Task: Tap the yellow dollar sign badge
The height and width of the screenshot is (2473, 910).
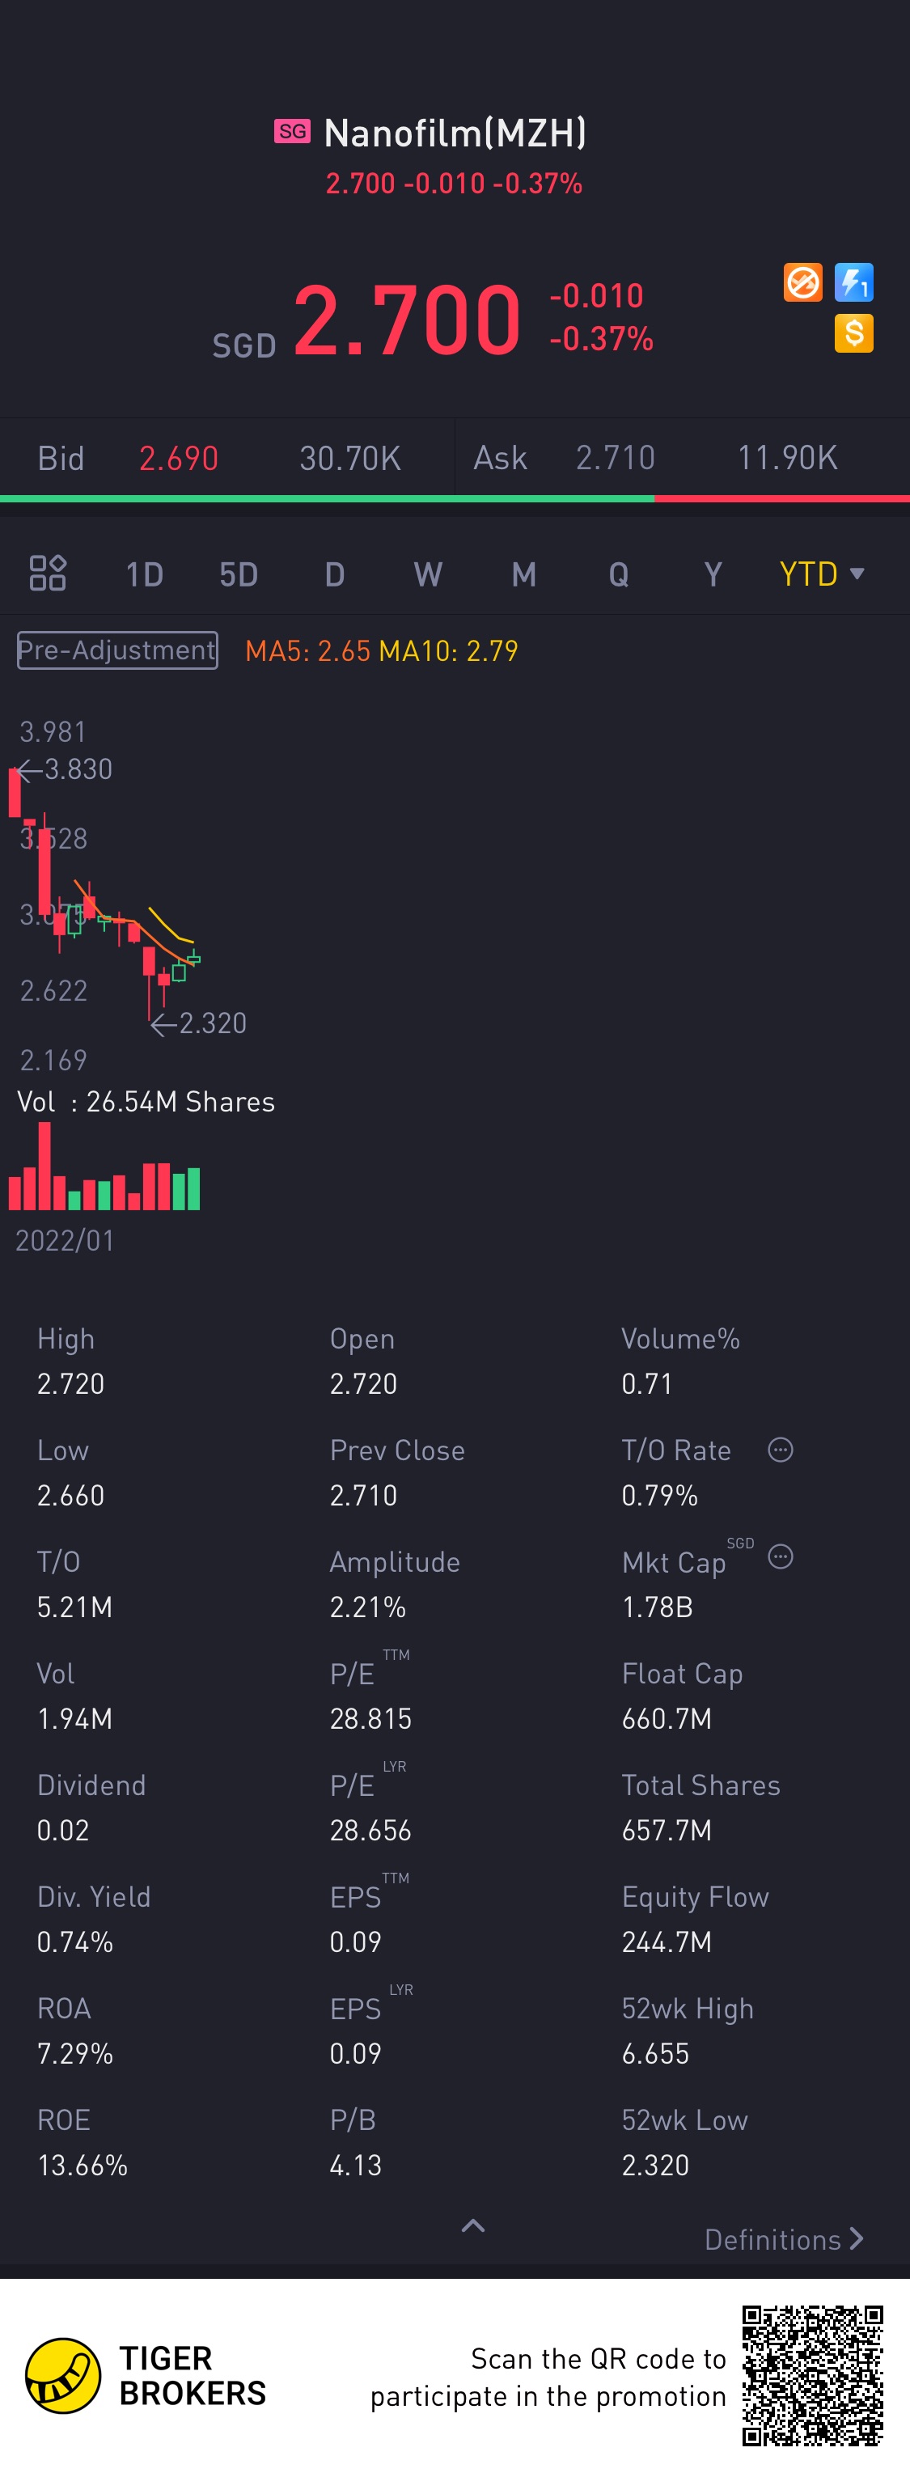Action: pyautogui.click(x=853, y=333)
